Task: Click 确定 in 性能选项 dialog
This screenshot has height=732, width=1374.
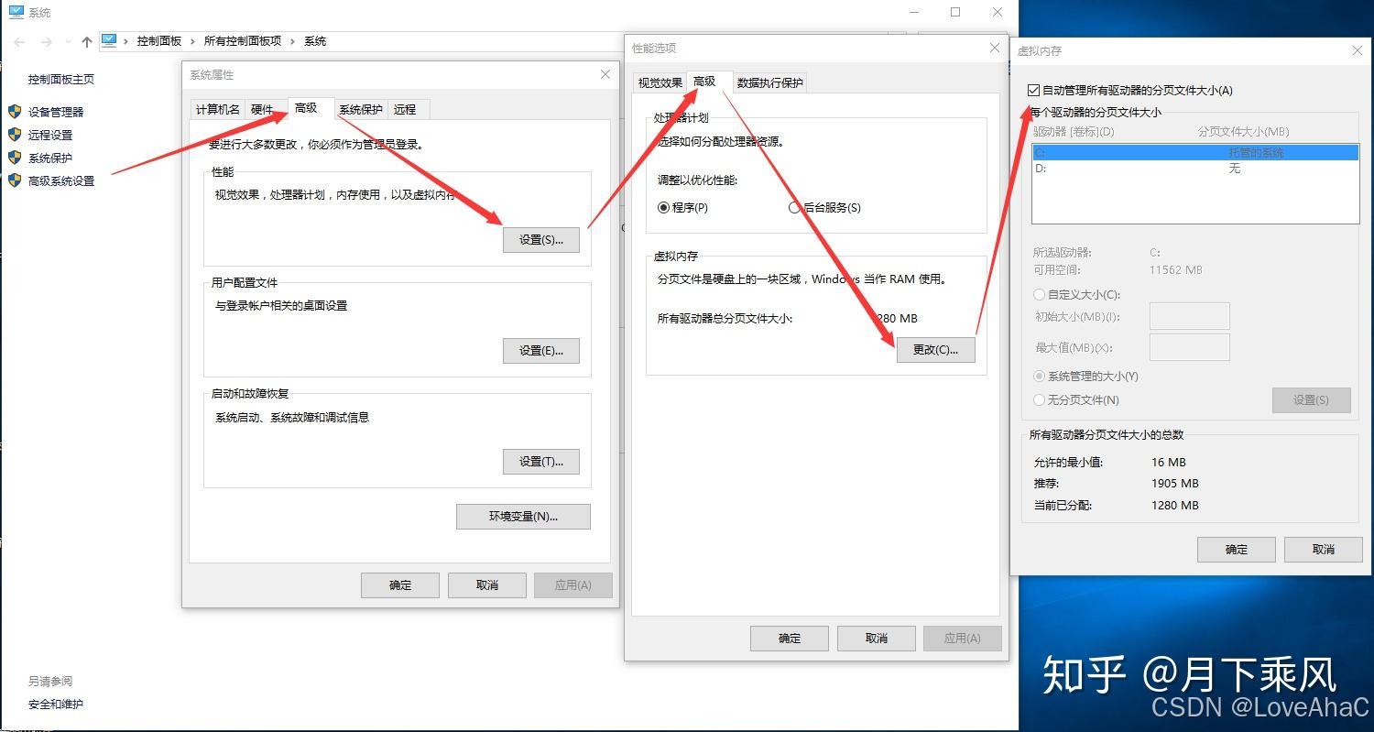Action: [x=790, y=639]
